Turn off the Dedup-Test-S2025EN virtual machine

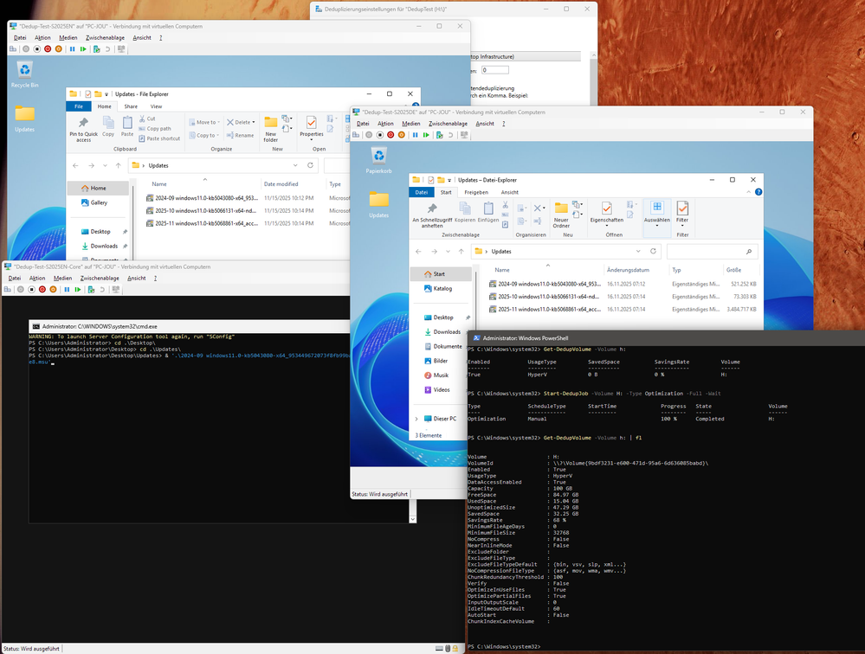37,49
